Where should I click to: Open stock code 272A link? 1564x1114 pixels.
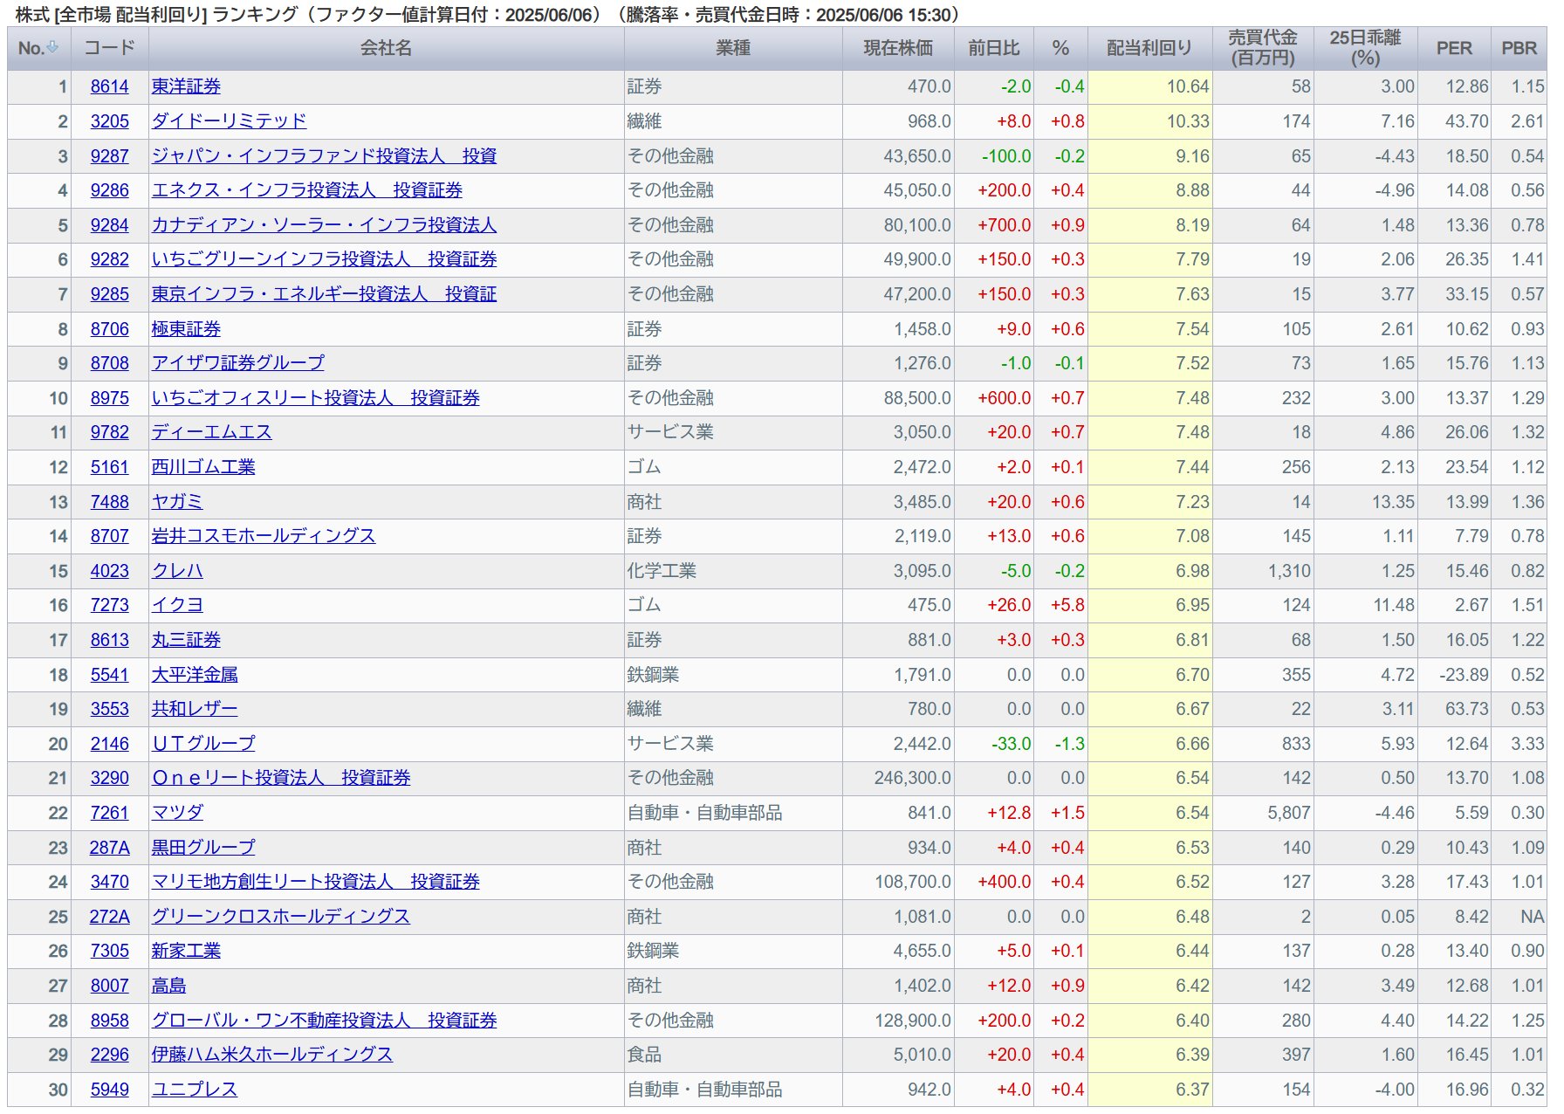click(109, 916)
